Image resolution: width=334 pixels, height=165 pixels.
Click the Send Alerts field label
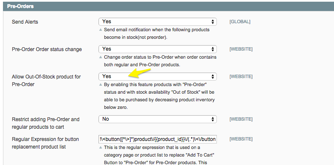25,22
